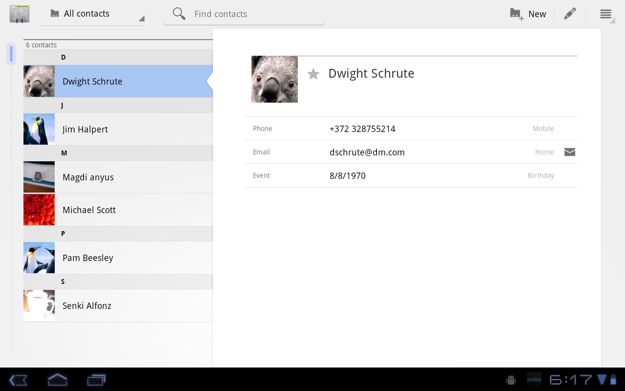Call the phone number +372 328755214
This screenshot has height=391, width=625.
pyautogui.click(x=362, y=129)
